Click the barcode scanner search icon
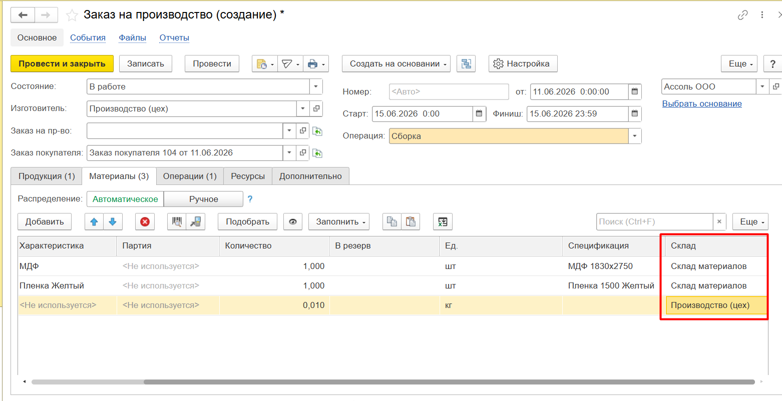Image resolution: width=782 pixels, height=401 pixels. (x=177, y=221)
